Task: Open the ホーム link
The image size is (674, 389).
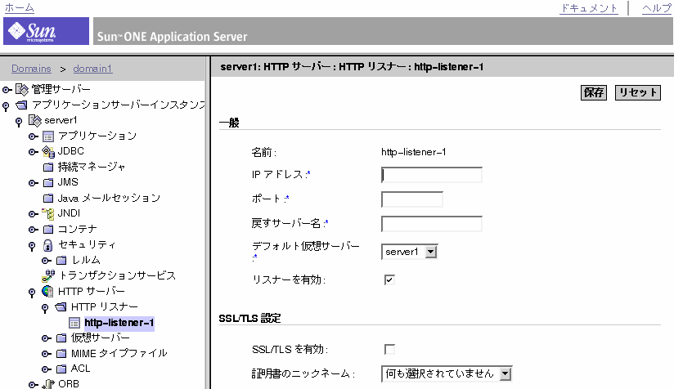Action: tap(20, 7)
